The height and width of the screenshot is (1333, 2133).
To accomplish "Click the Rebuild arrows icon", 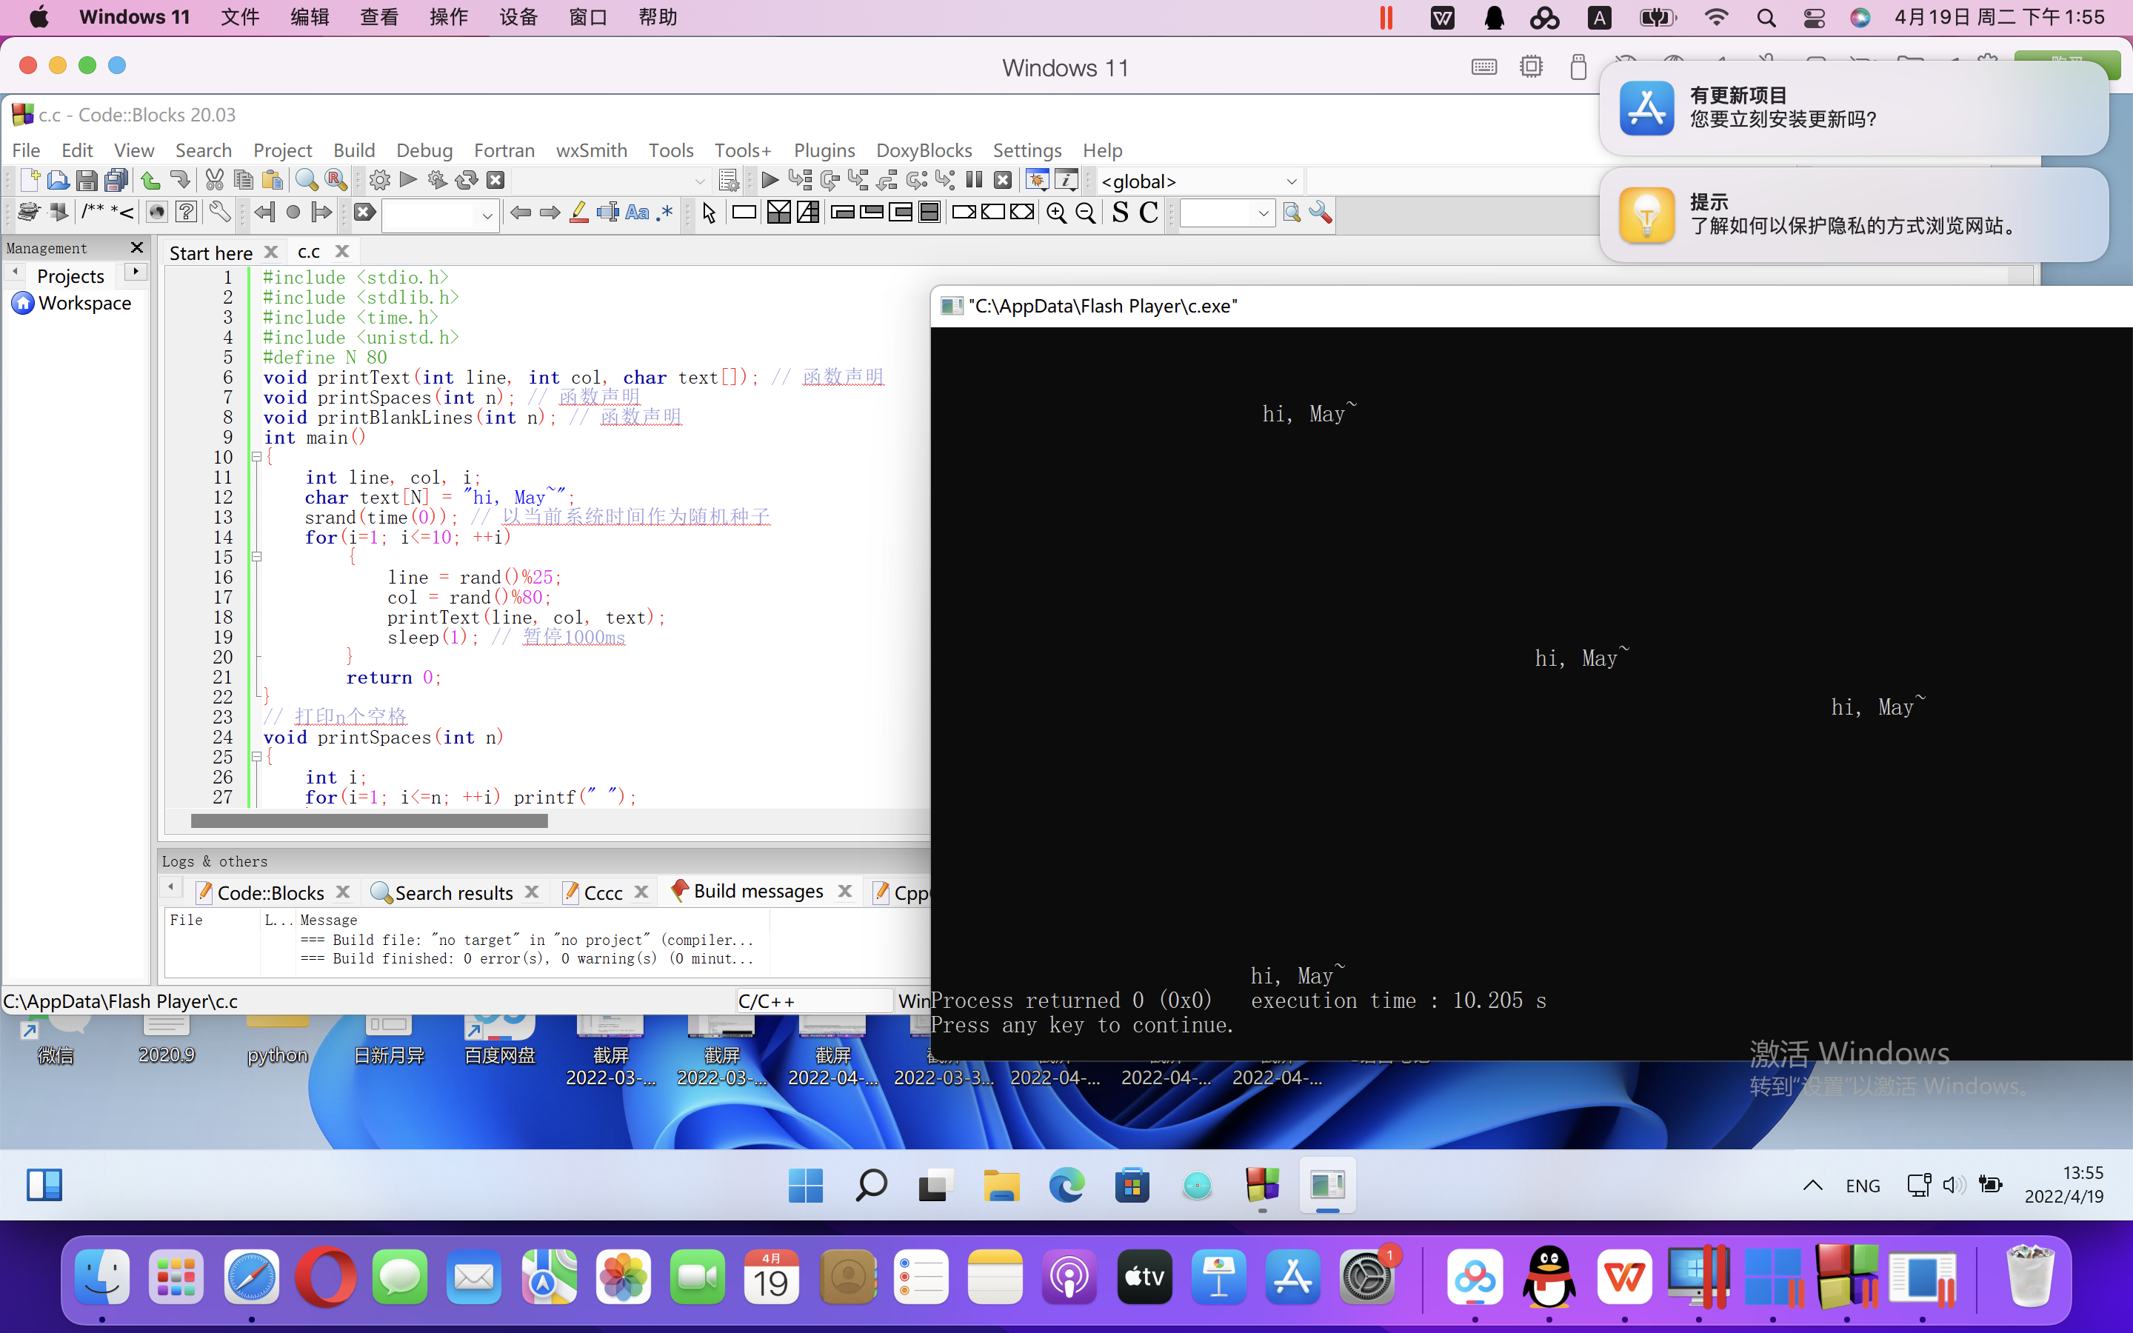I will [467, 181].
